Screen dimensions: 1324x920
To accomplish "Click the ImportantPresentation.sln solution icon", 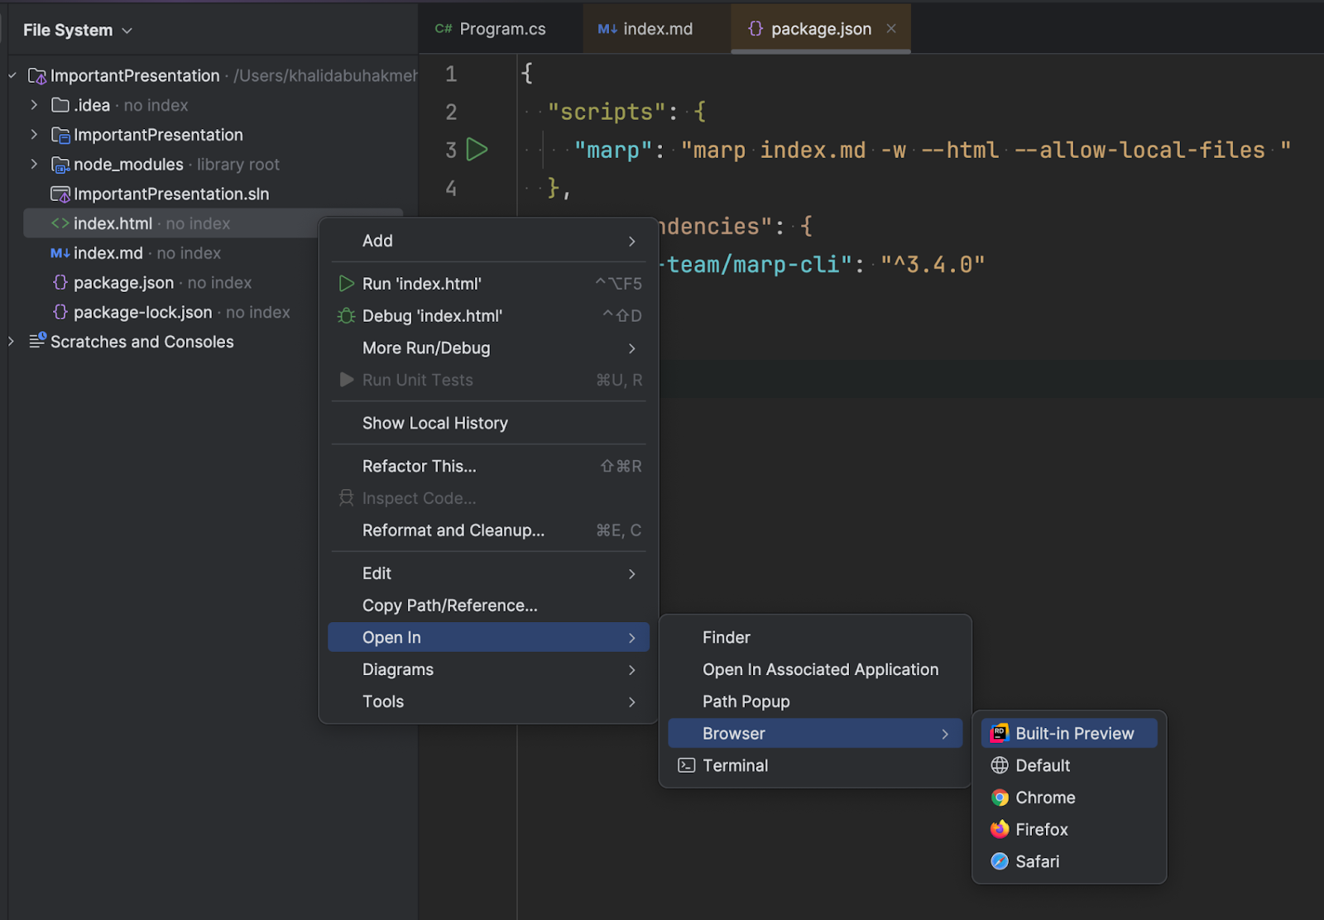I will point(60,194).
